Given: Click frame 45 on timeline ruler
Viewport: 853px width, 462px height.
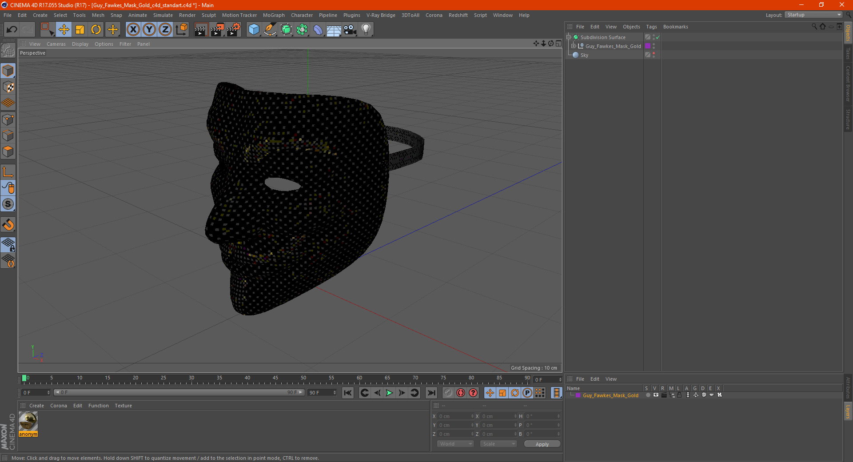Looking at the screenshot, I should pos(275,378).
